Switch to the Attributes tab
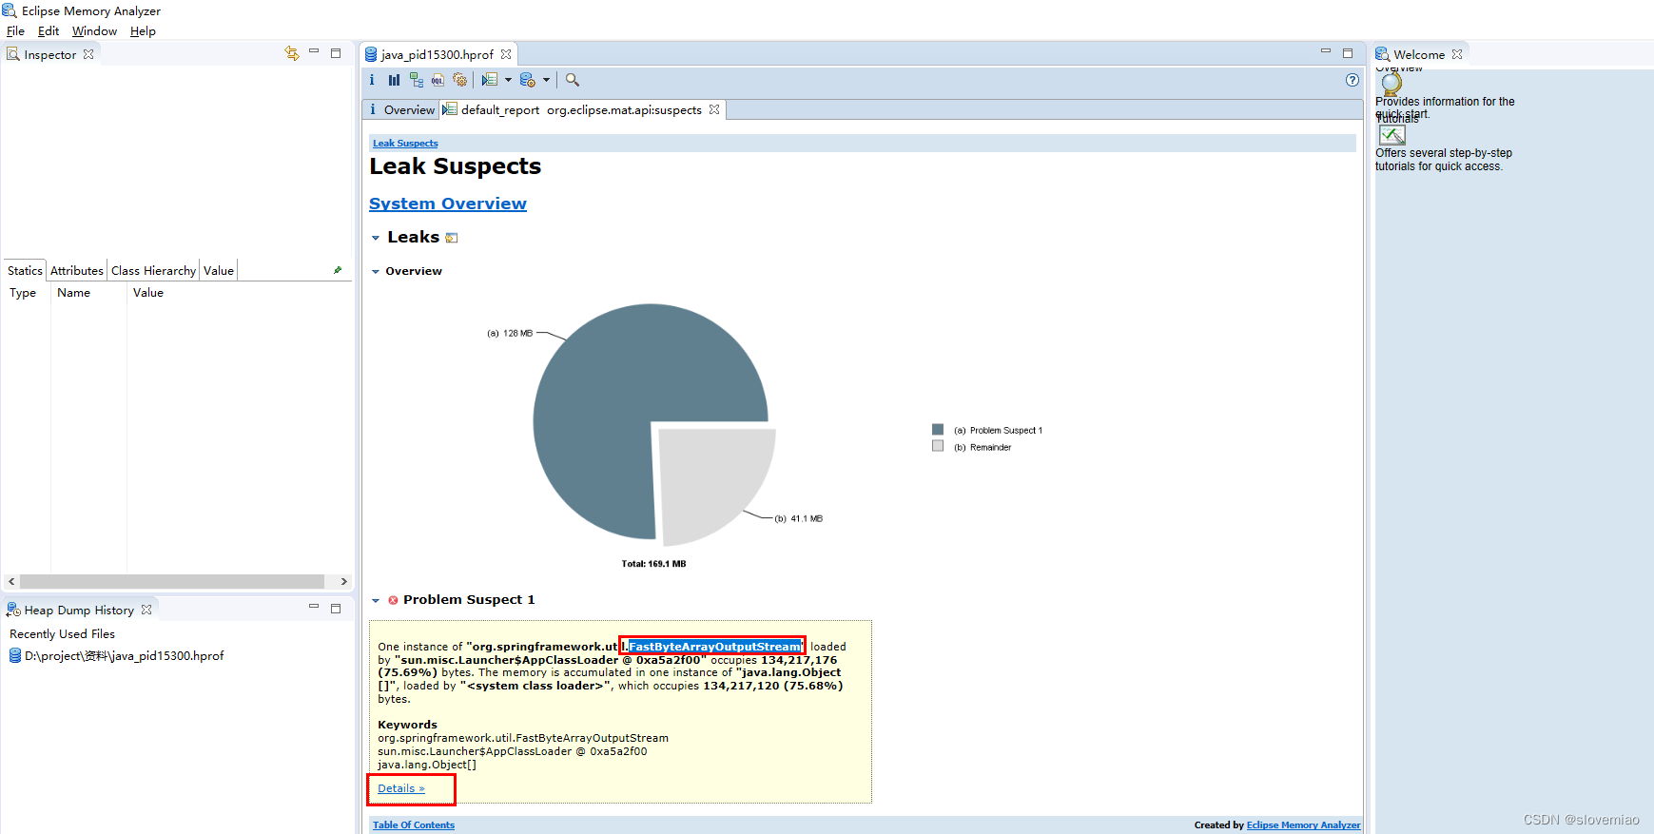The width and height of the screenshot is (1654, 834). click(77, 270)
